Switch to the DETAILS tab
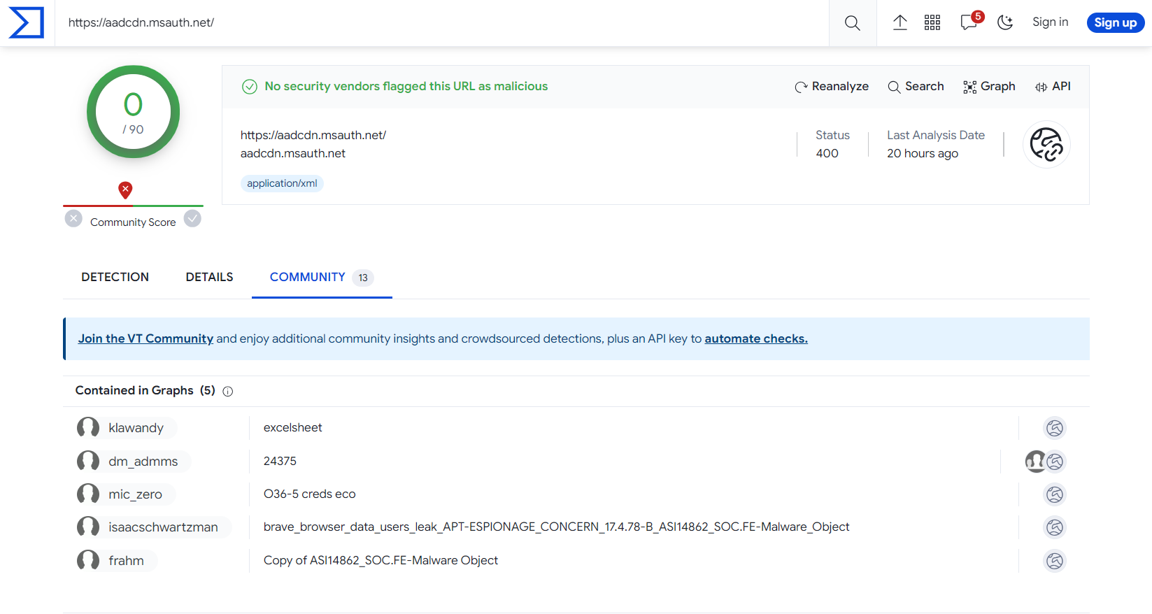Screen dimensions: 1152x614 click(209, 277)
